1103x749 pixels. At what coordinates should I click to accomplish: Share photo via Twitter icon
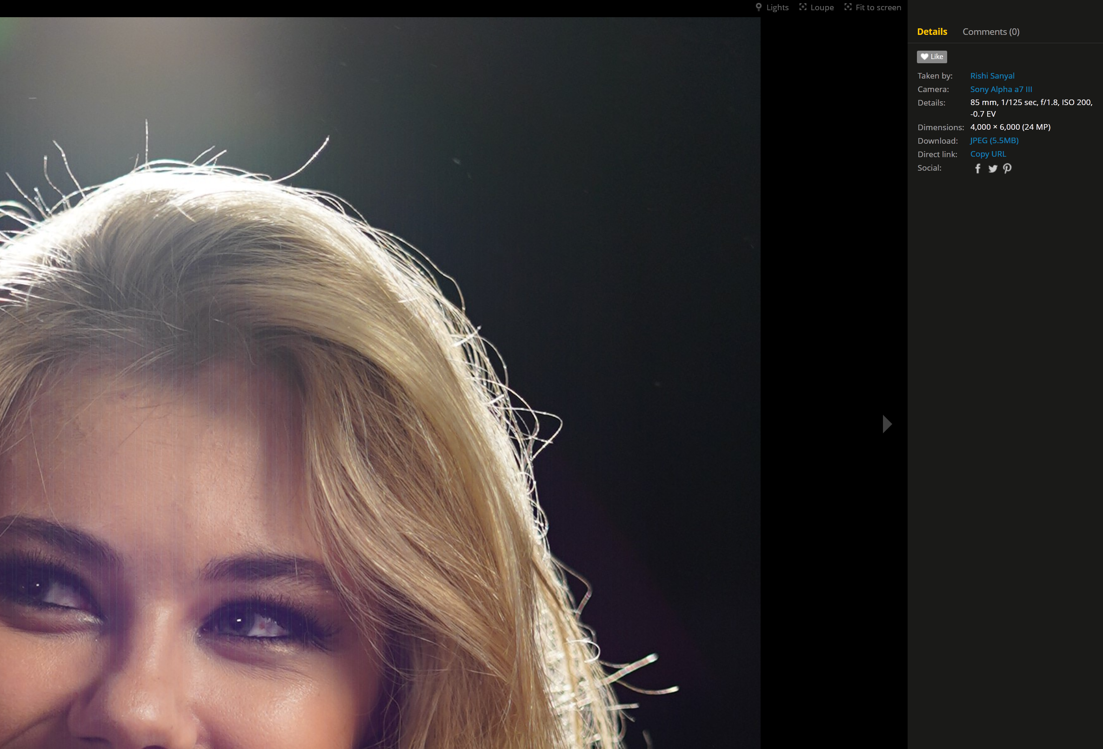point(992,168)
